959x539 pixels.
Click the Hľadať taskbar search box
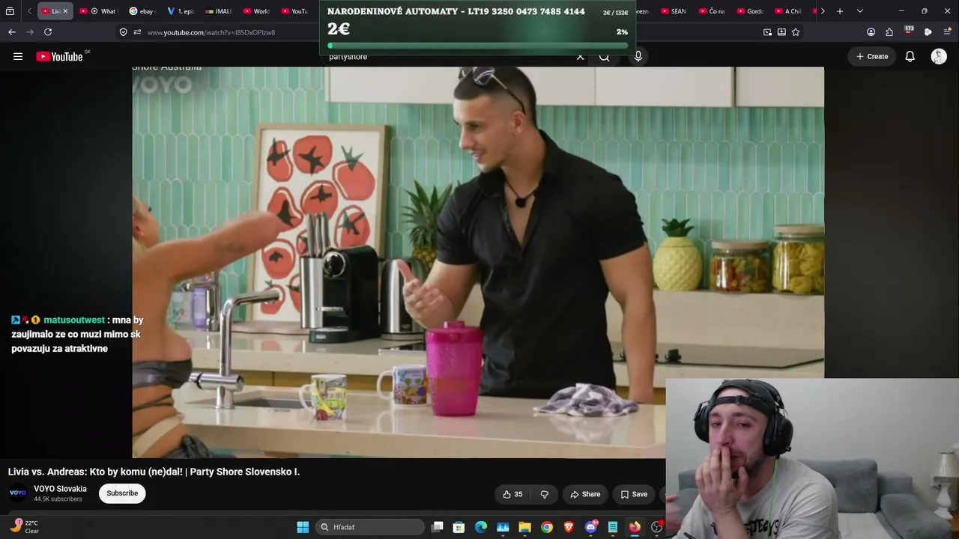click(369, 527)
